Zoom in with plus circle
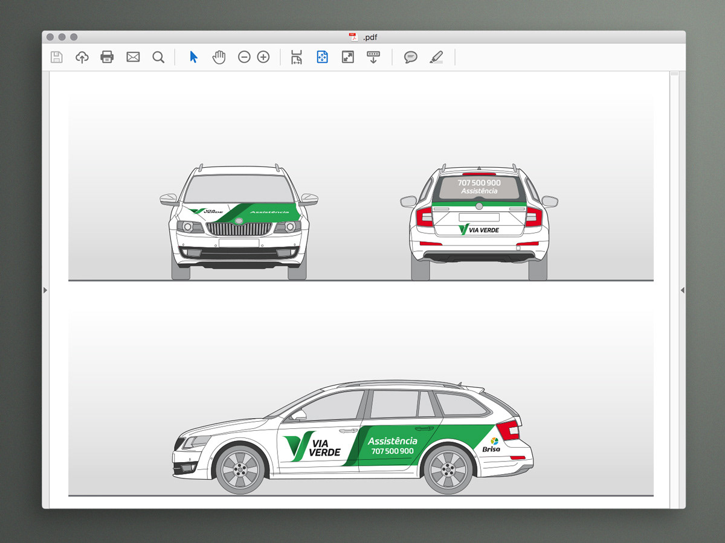 click(263, 57)
